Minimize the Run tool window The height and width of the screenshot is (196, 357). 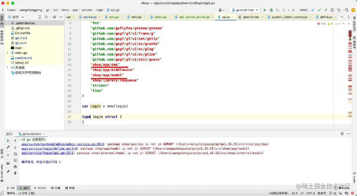(x=348, y=134)
